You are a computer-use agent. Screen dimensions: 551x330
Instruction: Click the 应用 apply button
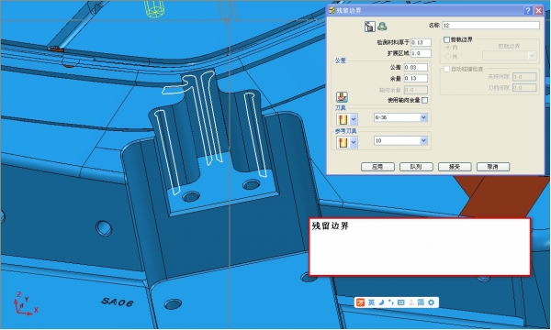pos(377,167)
